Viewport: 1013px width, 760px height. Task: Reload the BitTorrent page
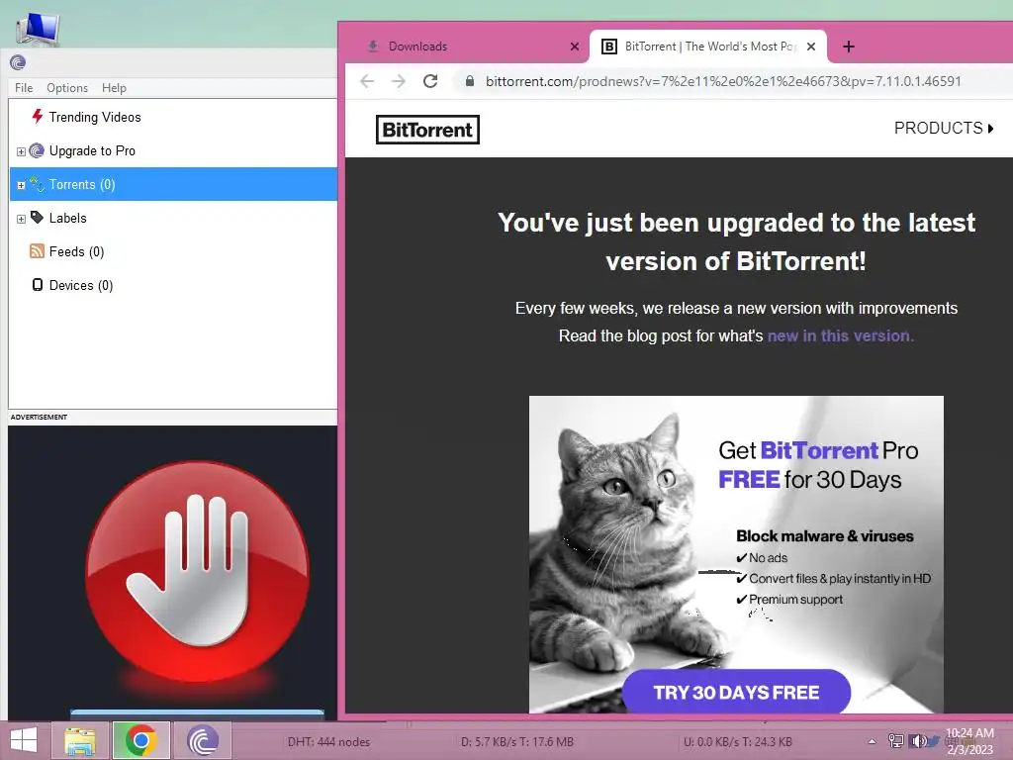click(x=430, y=81)
